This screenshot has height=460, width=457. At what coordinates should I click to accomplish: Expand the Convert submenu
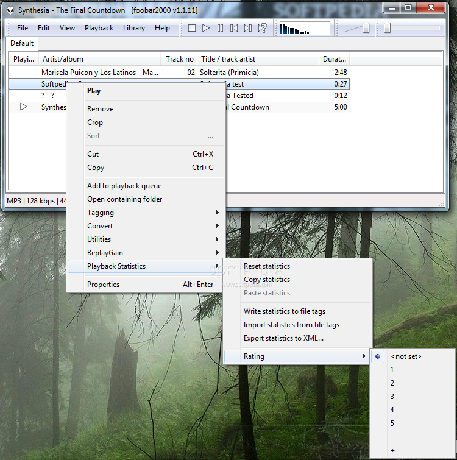[146, 226]
